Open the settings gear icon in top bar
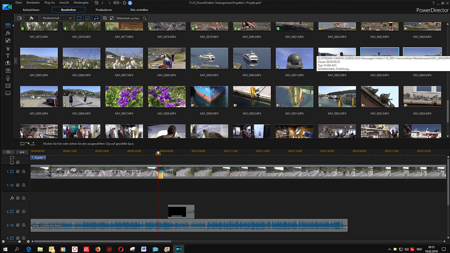The width and height of the screenshot is (450, 253). coord(124,3)
